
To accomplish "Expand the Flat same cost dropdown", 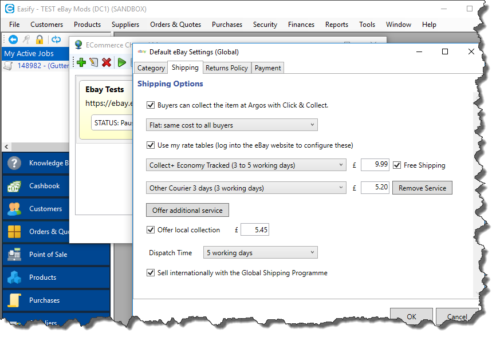I will 232,125.
